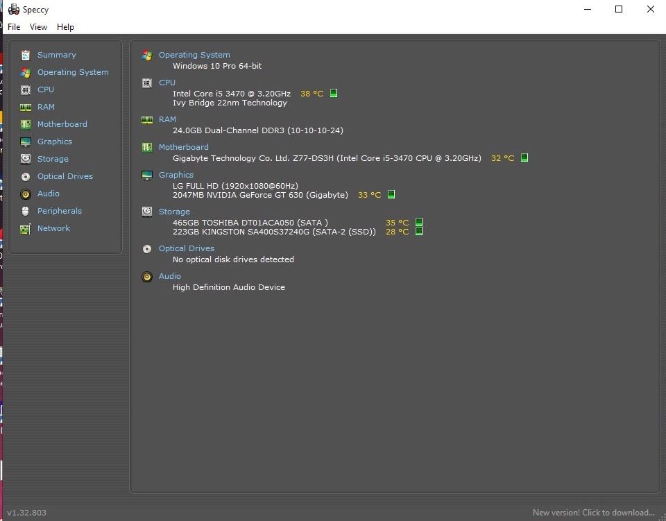Click the Motherboard icon in main panel
Viewport: 666px width, 521px height.
pos(147,147)
